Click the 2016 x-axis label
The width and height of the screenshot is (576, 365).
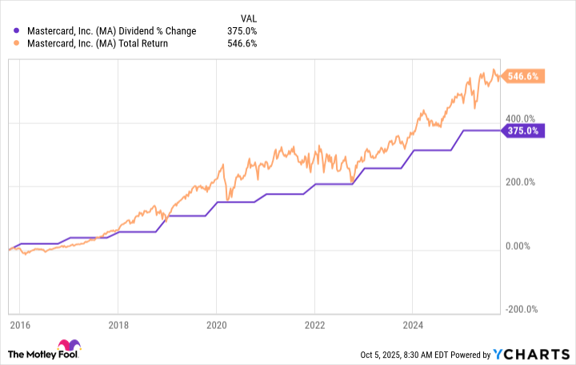point(20,327)
